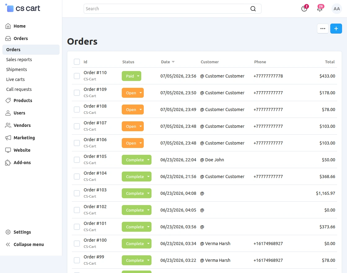Open the Complete status dropdown for Order #105
Image resolution: width=347 pixels, height=273 pixels.
[x=137, y=160]
